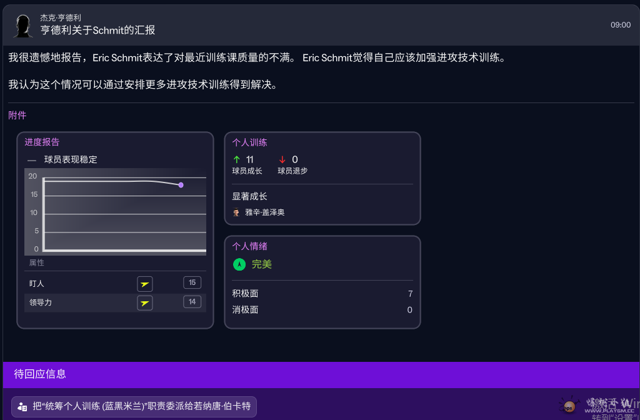Click the red down arrow for 球员退步
The width and height of the screenshot is (640, 420).
coord(282,159)
